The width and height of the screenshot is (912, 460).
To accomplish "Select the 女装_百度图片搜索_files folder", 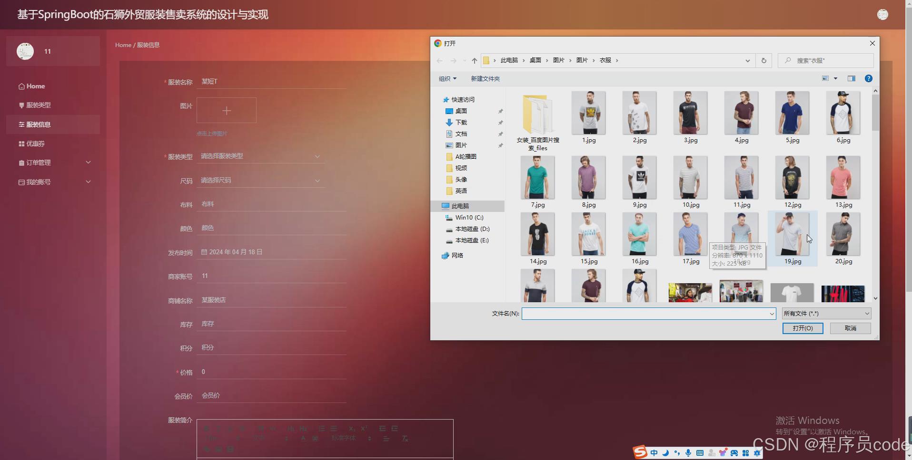I will point(538,122).
